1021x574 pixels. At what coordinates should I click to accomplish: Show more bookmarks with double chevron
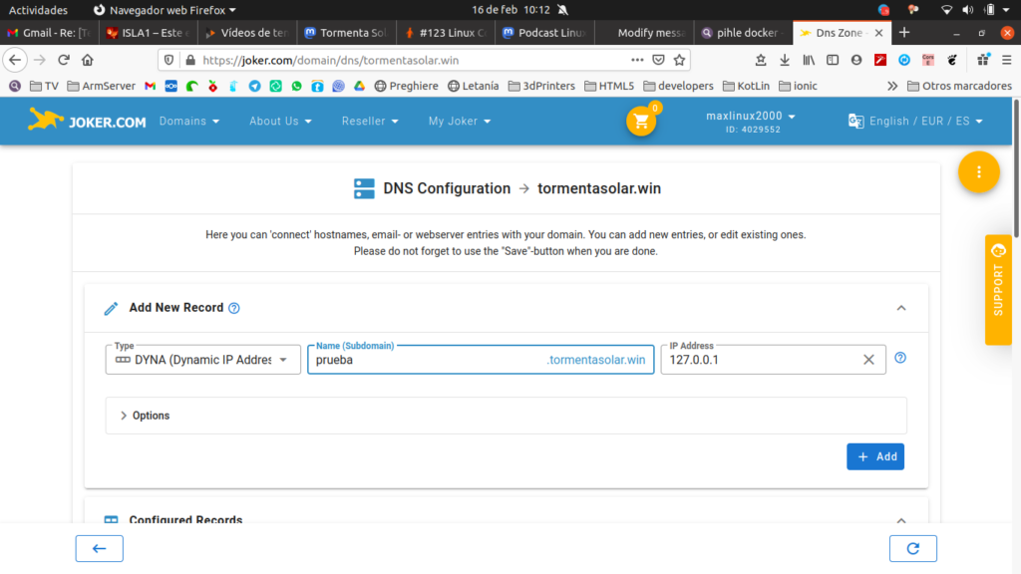pyautogui.click(x=892, y=86)
